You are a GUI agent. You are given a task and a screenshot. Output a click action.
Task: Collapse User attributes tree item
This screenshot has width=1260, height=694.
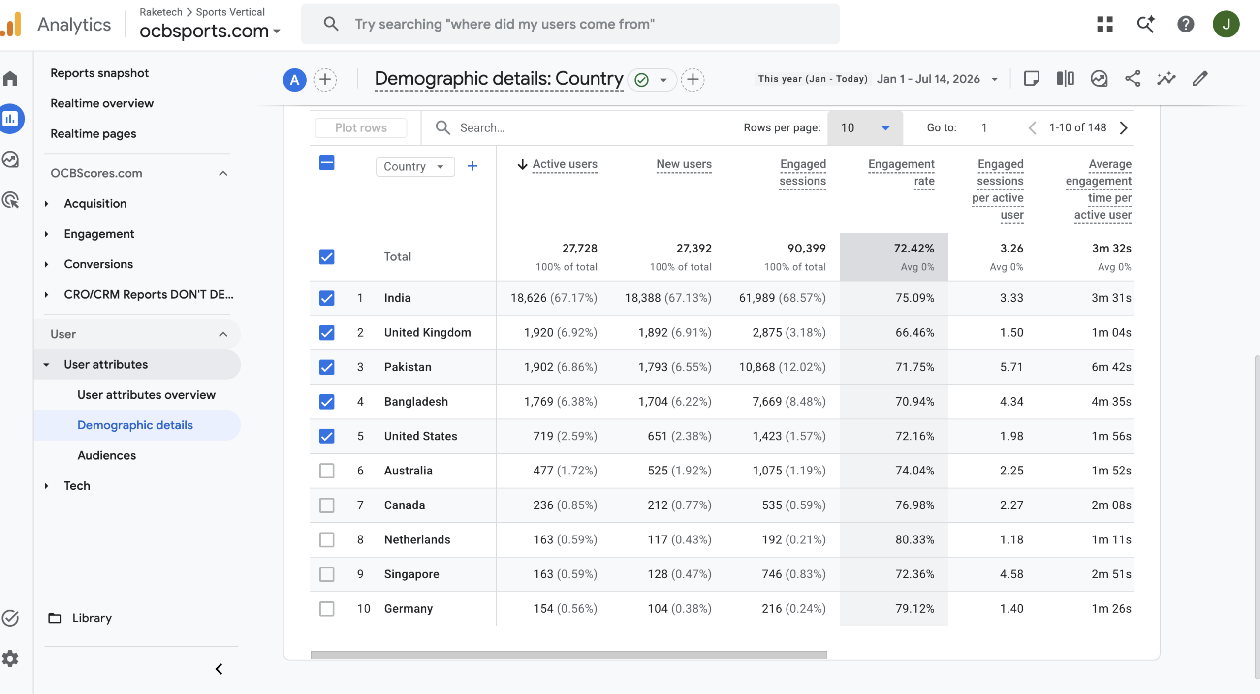[47, 365]
